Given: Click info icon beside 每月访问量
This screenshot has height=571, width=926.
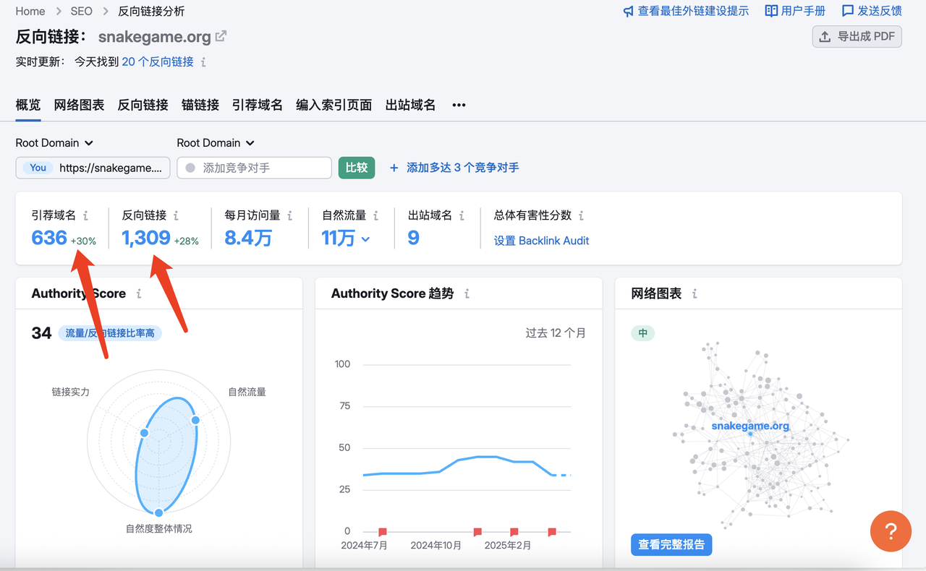Looking at the screenshot, I should [x=290, y=215].
